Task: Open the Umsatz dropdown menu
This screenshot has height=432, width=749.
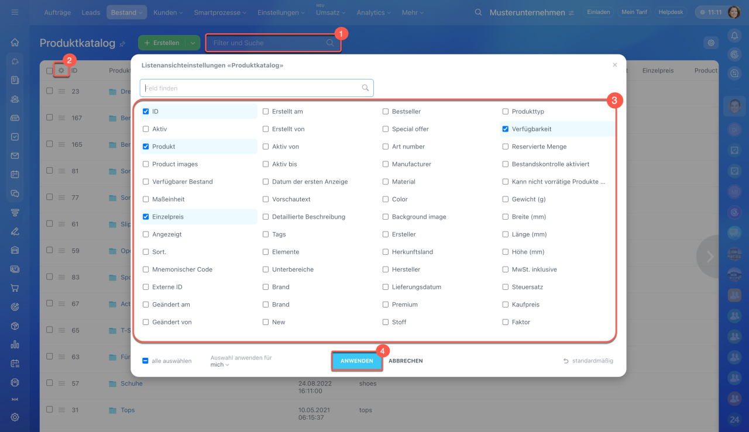Action: tap(331, 12)
